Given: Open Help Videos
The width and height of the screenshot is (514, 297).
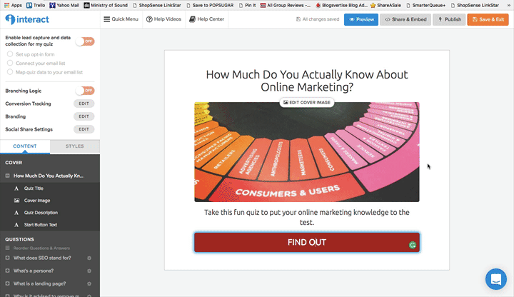Looking at the screenshot, I should pos(163,19).
